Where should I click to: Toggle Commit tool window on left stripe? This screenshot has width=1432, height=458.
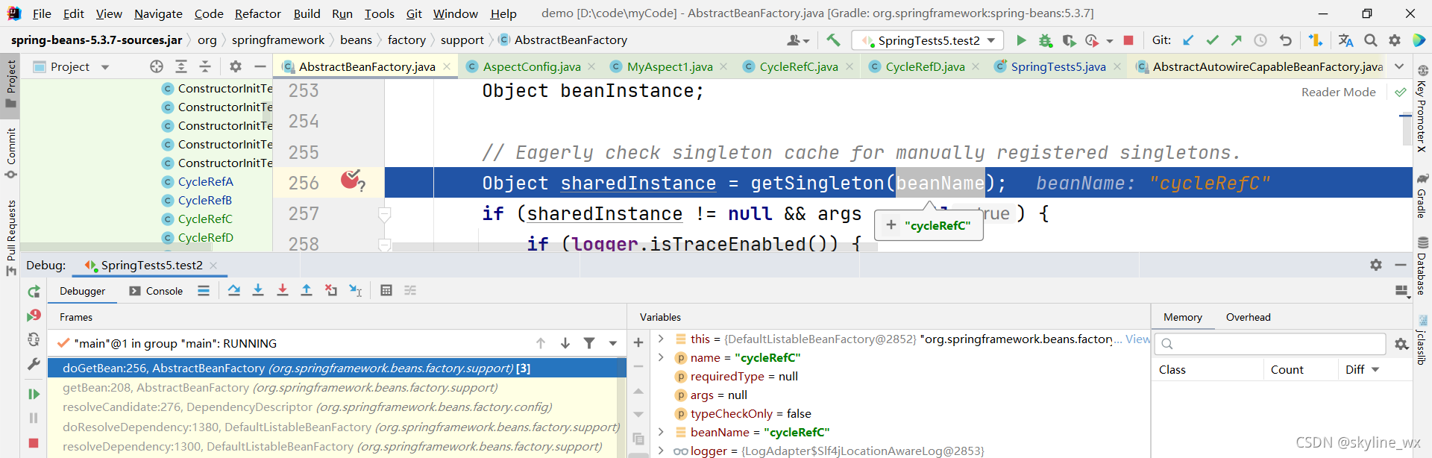[10, 153]
